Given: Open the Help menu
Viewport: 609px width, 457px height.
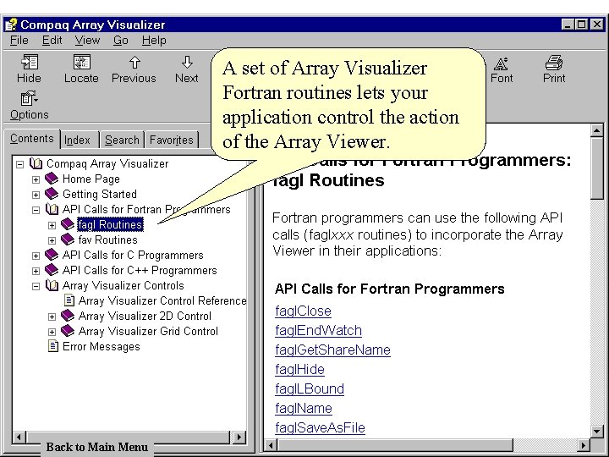Looking at the screenshot, I should pyautogui.click(x=154, y=40).
